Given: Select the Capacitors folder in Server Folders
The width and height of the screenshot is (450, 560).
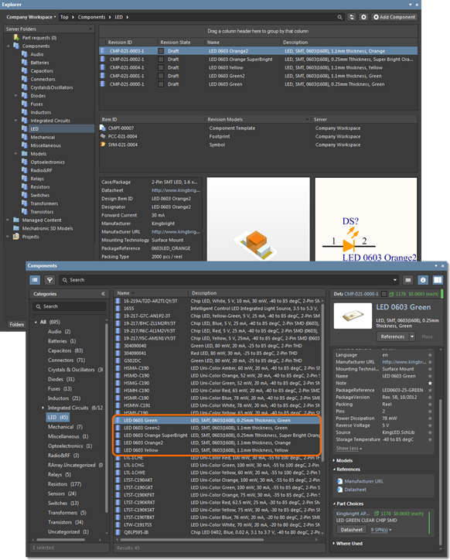Looking at the screenshot, I should click(x=42, y=70).
